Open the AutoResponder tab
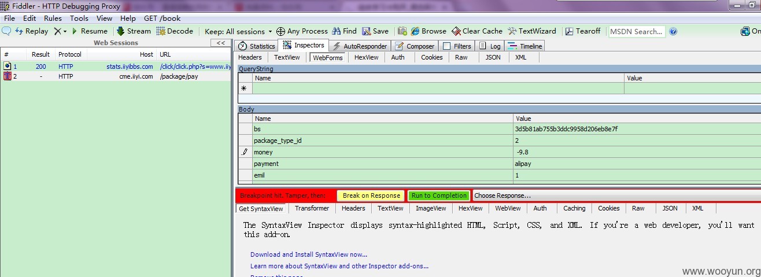The width and height of the screenshot is (761, 277). 359,46
